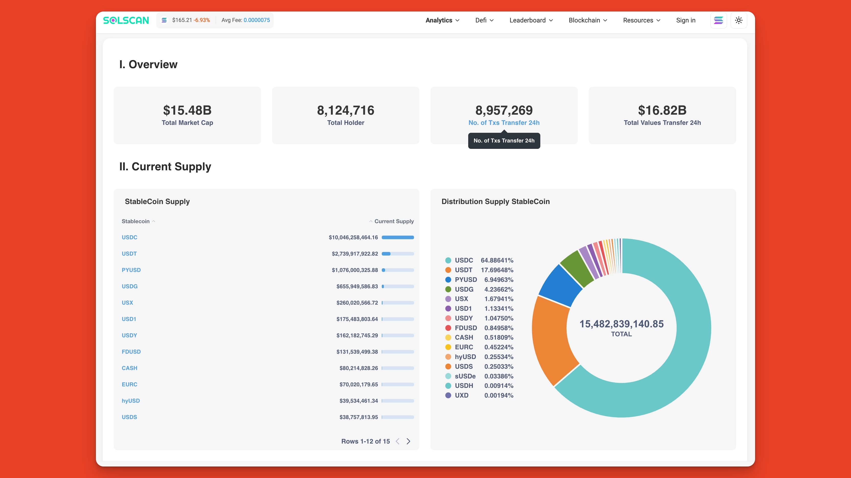The image size is (851, 478).
Task: Go to next page using pagination right arrow
Action: [x=408, y=441]
